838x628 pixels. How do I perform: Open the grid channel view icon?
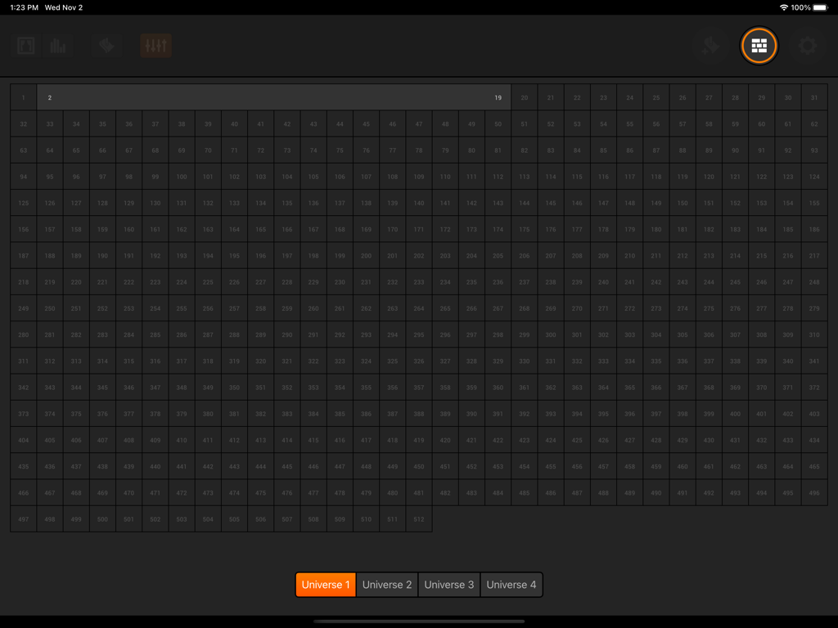[x=759, y=46]
